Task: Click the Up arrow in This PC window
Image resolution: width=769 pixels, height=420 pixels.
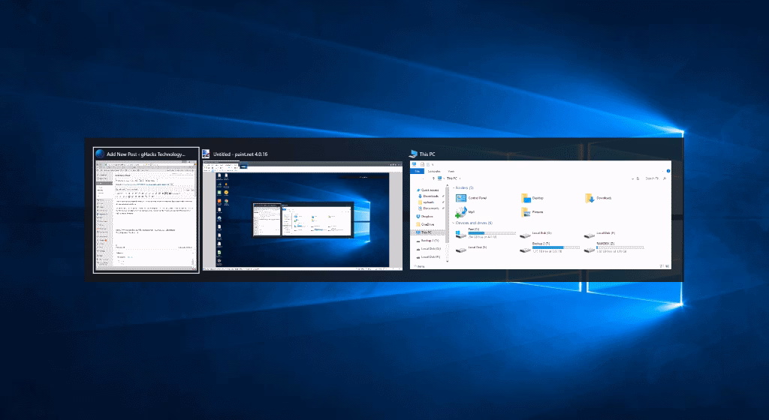Action: click(433, 178)
